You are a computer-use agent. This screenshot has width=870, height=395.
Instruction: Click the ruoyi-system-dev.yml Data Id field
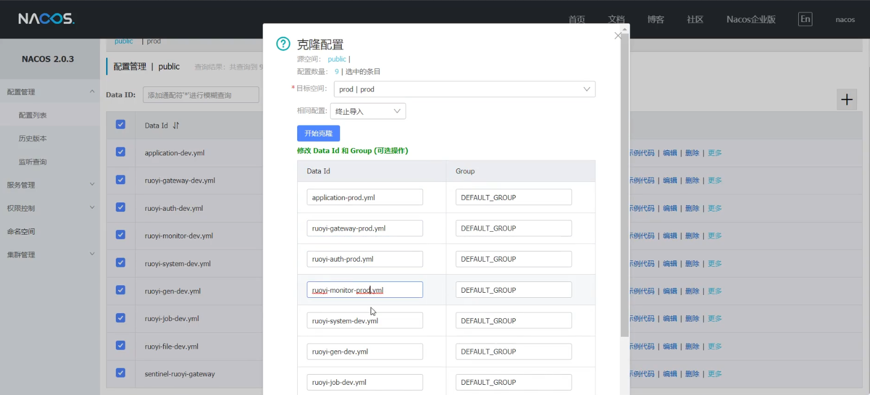point(365,320)
